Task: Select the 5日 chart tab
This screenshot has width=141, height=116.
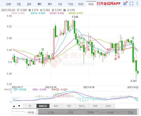Action: tap(19, 4)
